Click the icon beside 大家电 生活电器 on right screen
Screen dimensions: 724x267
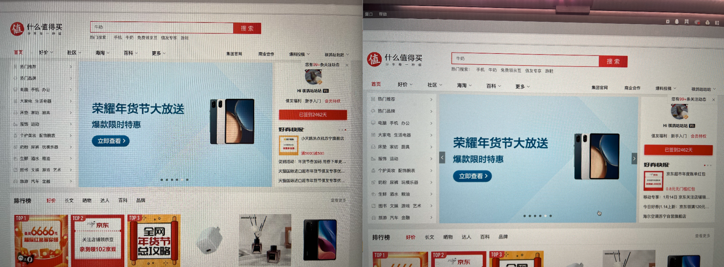(x=373, y=135)
